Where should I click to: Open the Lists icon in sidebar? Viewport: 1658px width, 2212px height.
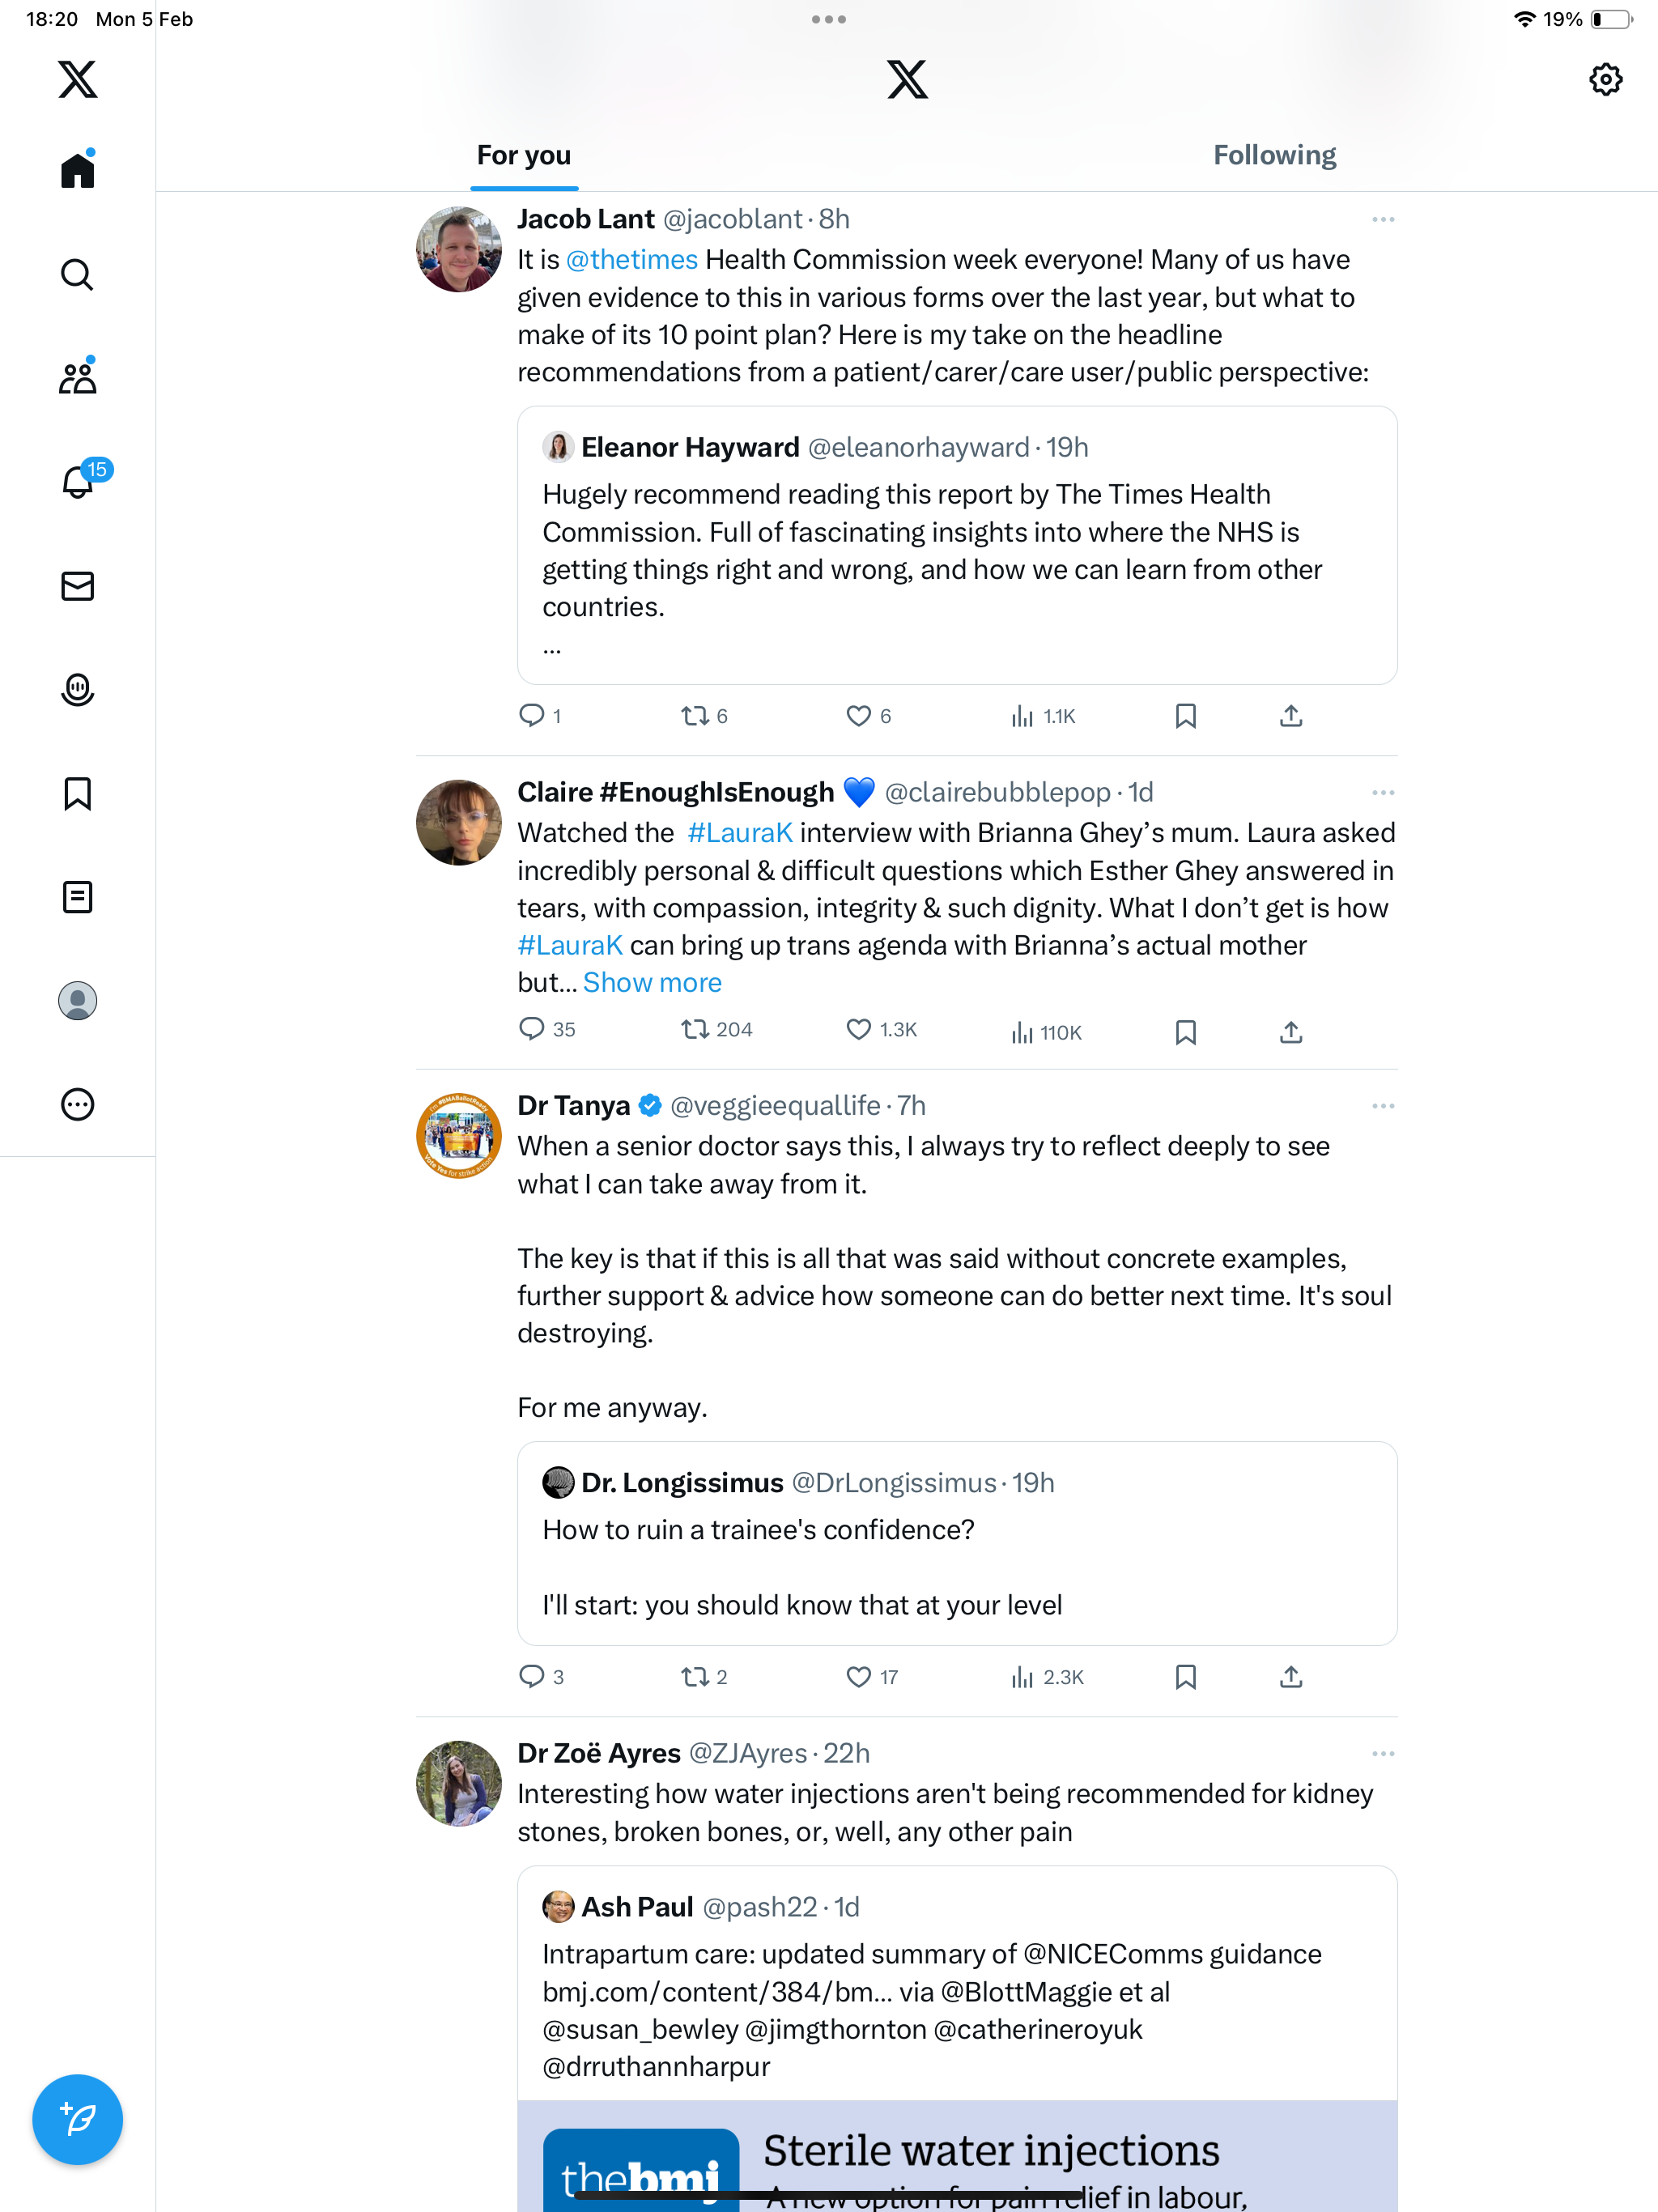[77, 897]
